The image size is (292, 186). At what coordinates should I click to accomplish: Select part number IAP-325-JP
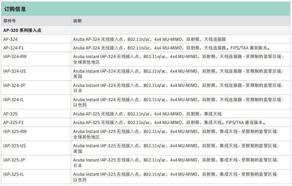(14, 160)
